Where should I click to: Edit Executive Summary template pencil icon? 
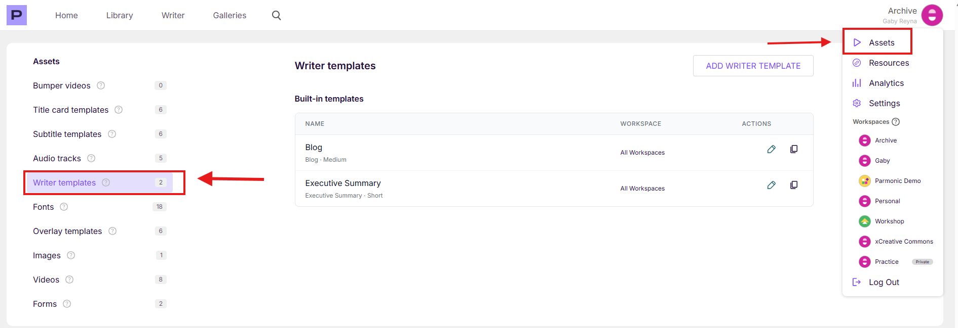coord(771,185)
